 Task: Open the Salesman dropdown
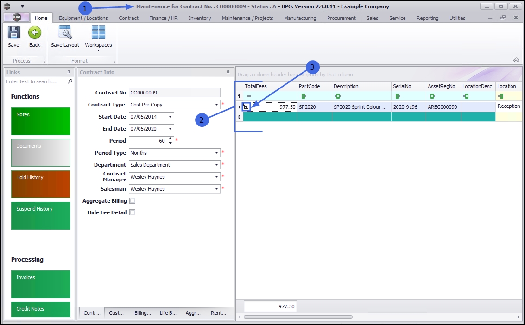coord(216,189)
